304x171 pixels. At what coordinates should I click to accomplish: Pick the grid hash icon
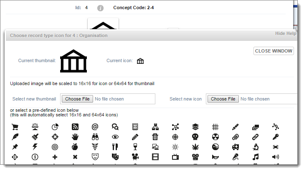tap(215, 127)
